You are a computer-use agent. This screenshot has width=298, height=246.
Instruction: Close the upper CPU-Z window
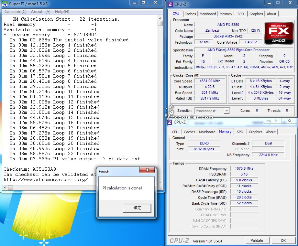[290, 3]
